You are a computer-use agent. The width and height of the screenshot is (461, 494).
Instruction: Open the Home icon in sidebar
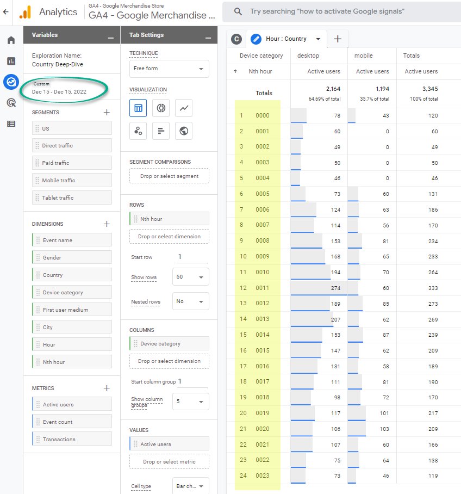tap(11, 40)
